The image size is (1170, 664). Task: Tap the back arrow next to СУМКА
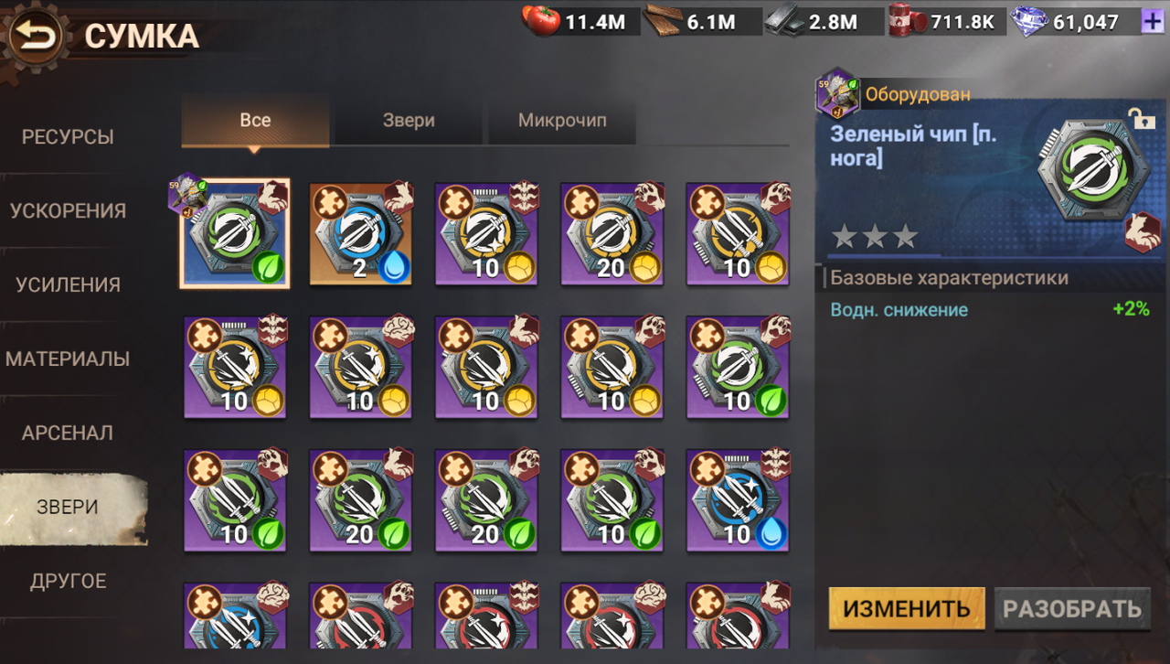35,37
